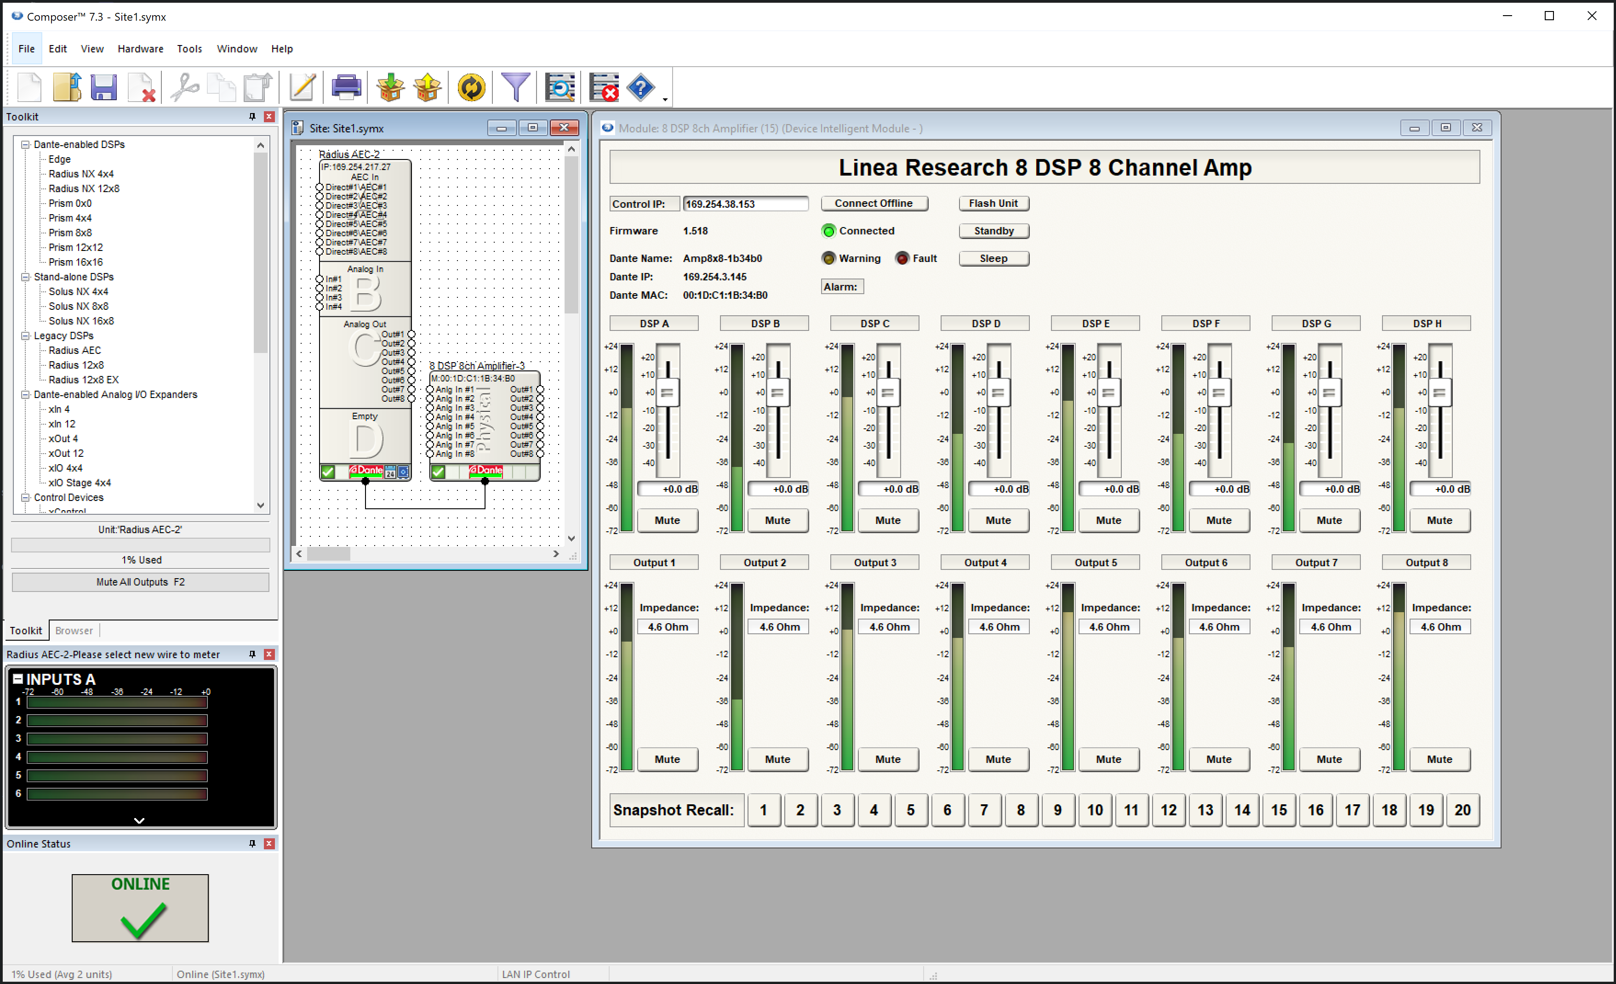
Task: Collapse the Control Devices tree node
Action: click(x=26, y=498)
